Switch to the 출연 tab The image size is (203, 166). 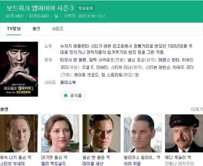pos(36,29)
